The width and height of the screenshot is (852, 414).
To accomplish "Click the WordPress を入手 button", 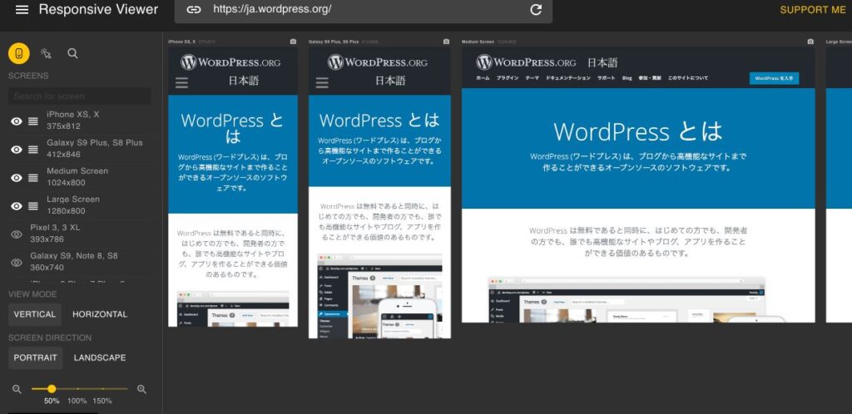I will (x=775, y=78).
